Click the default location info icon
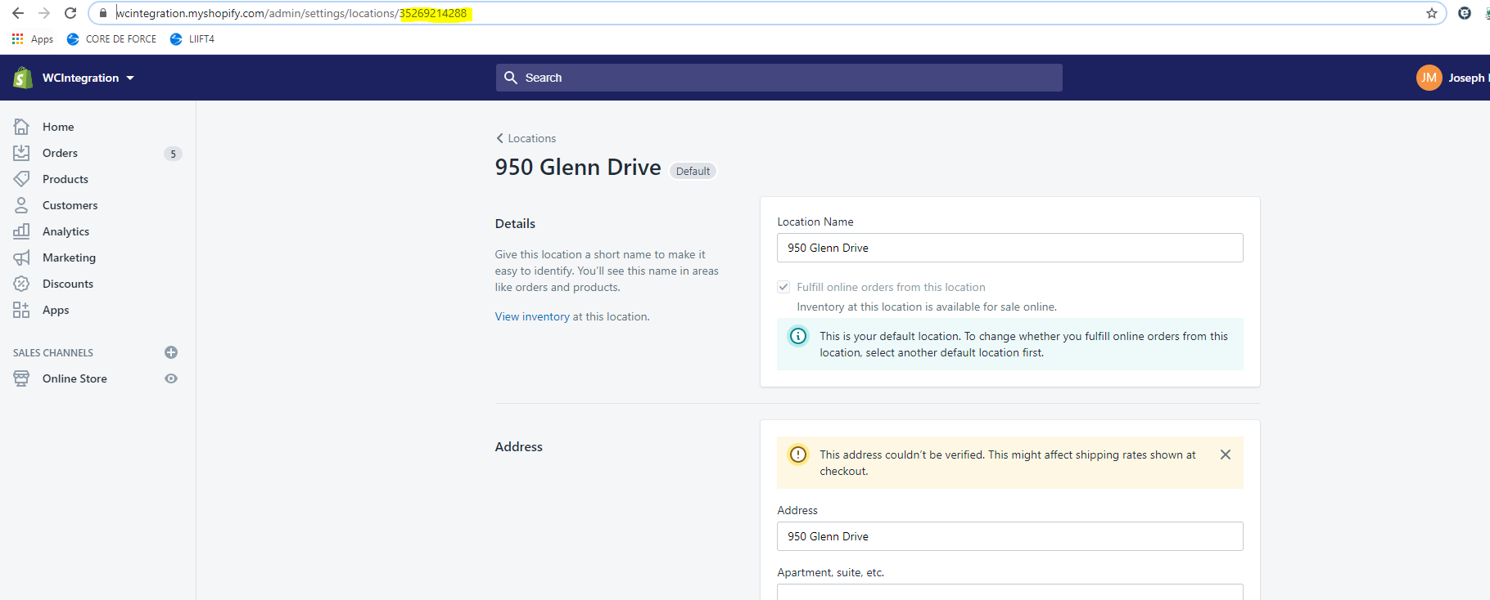The image size is (1490, 600). tap(798, 336)
